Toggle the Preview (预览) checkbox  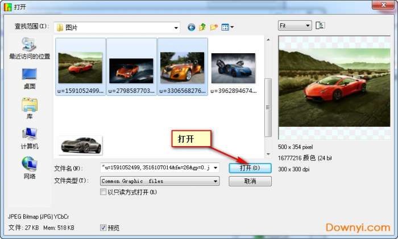[103, 228]
